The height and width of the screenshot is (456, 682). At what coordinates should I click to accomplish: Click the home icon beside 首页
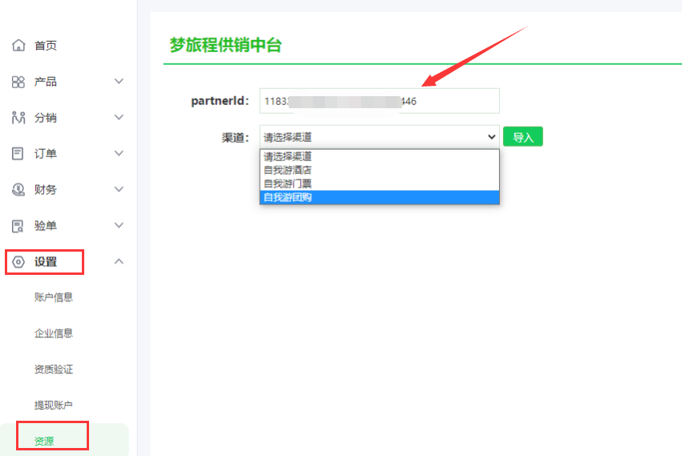(18, 46)
